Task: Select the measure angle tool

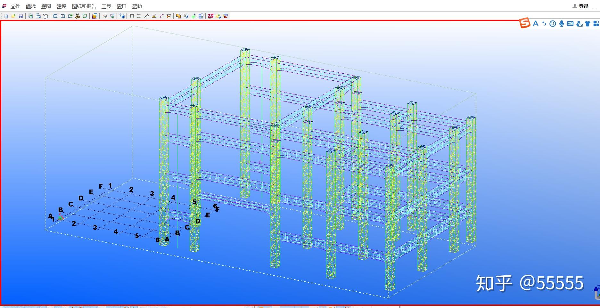Action: (154, 15)
